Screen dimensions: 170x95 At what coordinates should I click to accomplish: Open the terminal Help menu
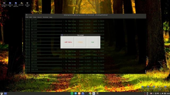pyautogui.click(x=51, y=17)
